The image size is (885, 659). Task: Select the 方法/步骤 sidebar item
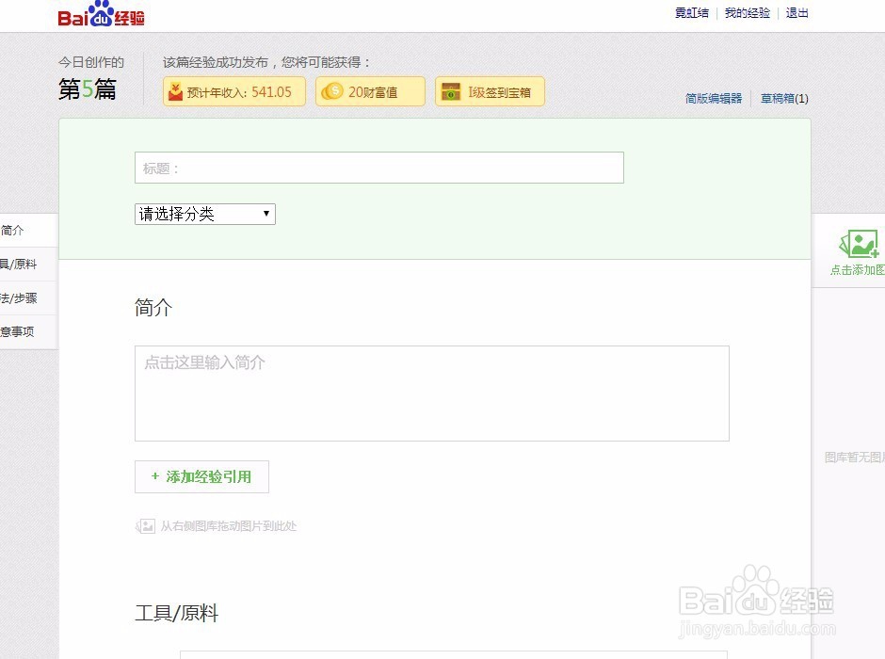pos(17,297)
